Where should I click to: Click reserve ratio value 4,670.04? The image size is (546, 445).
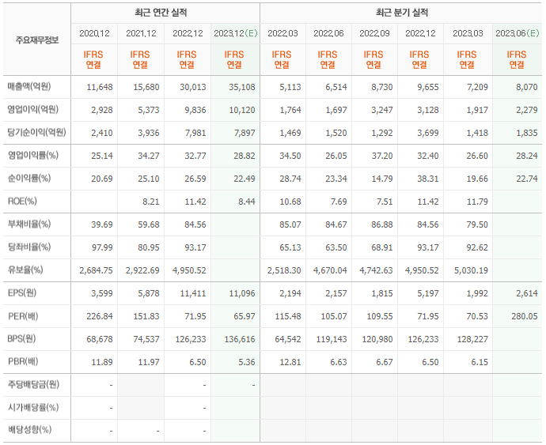coord(330,270)
